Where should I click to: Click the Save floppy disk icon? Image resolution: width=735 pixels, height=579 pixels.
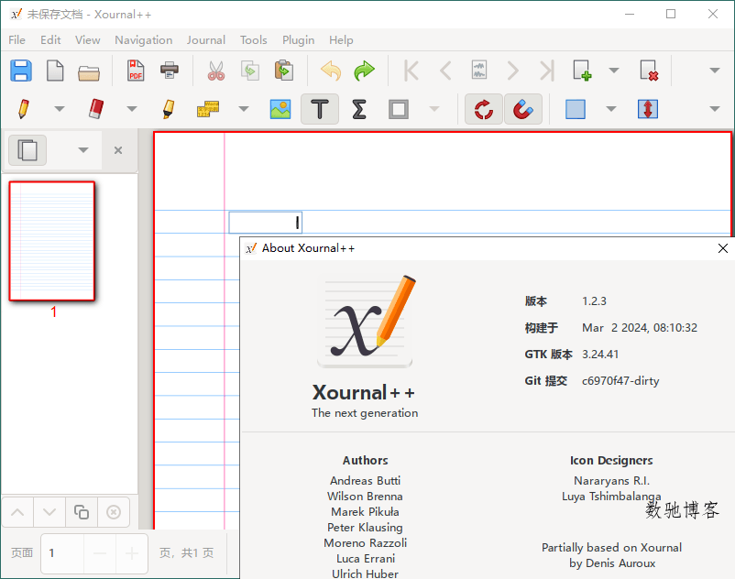[21, 71]
